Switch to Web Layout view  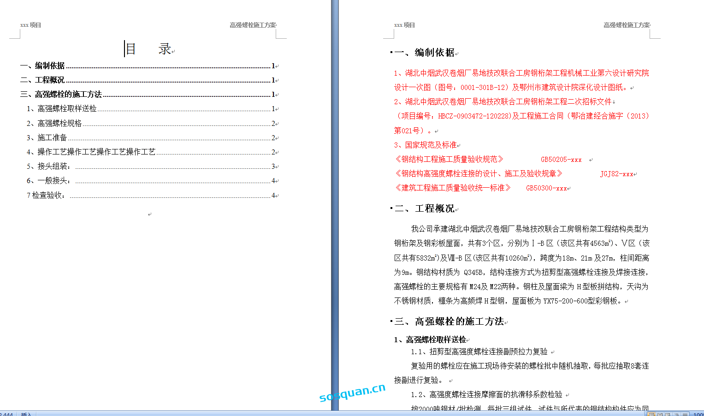point(668,415)
